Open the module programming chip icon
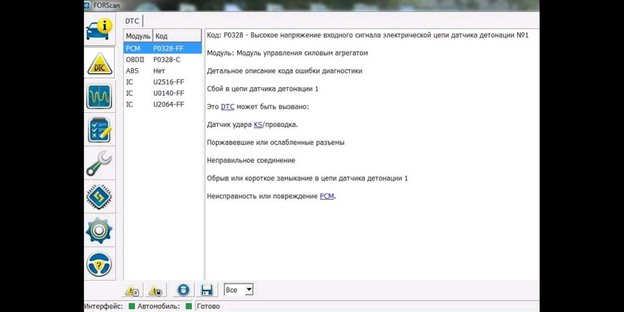This screenshot has width=624, height=312. click(x=99, y=197)
